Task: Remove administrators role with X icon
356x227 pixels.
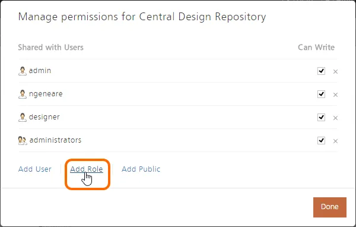Action: 335,141
